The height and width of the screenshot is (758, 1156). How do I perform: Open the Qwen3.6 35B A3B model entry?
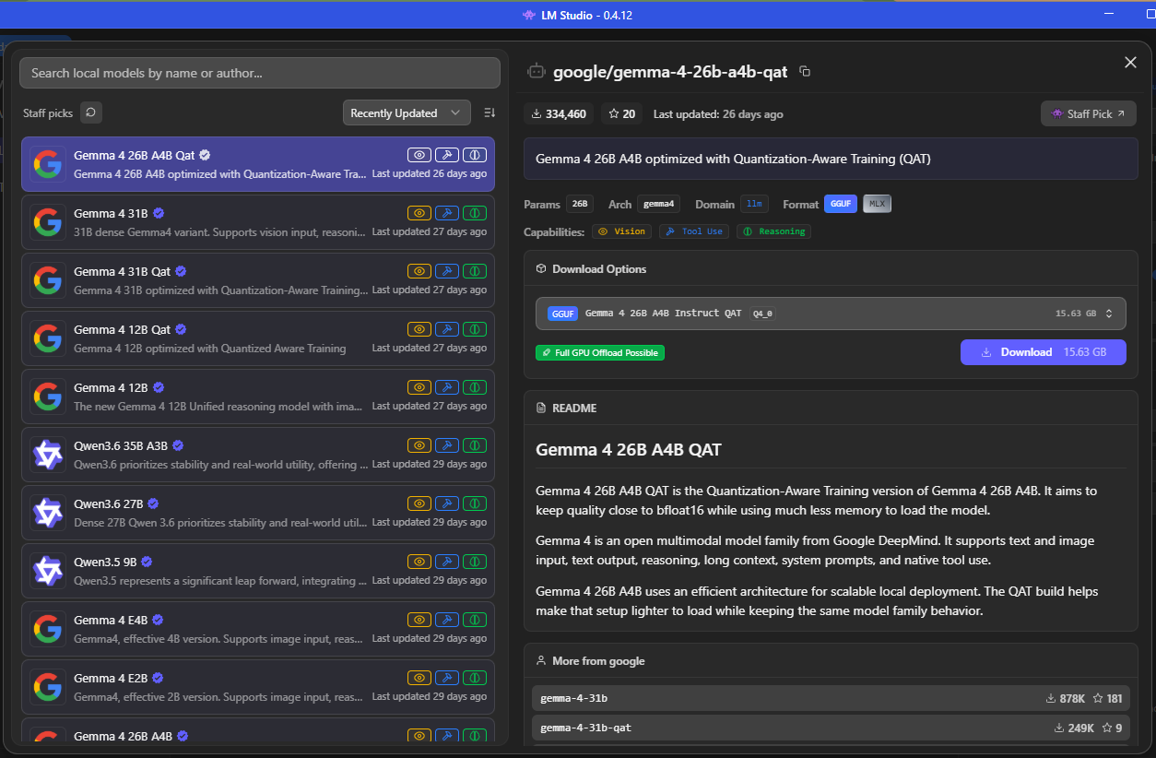coord(258,455)
